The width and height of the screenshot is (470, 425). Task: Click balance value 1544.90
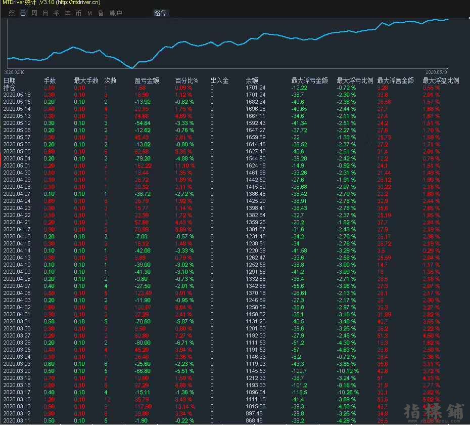click(255, 158)
